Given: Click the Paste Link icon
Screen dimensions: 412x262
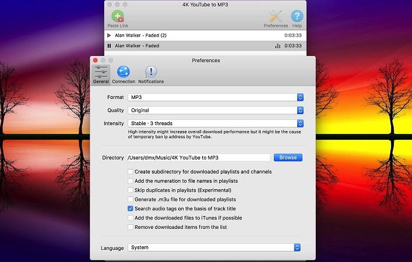Looking at the screenshot, I should point(118,16).
